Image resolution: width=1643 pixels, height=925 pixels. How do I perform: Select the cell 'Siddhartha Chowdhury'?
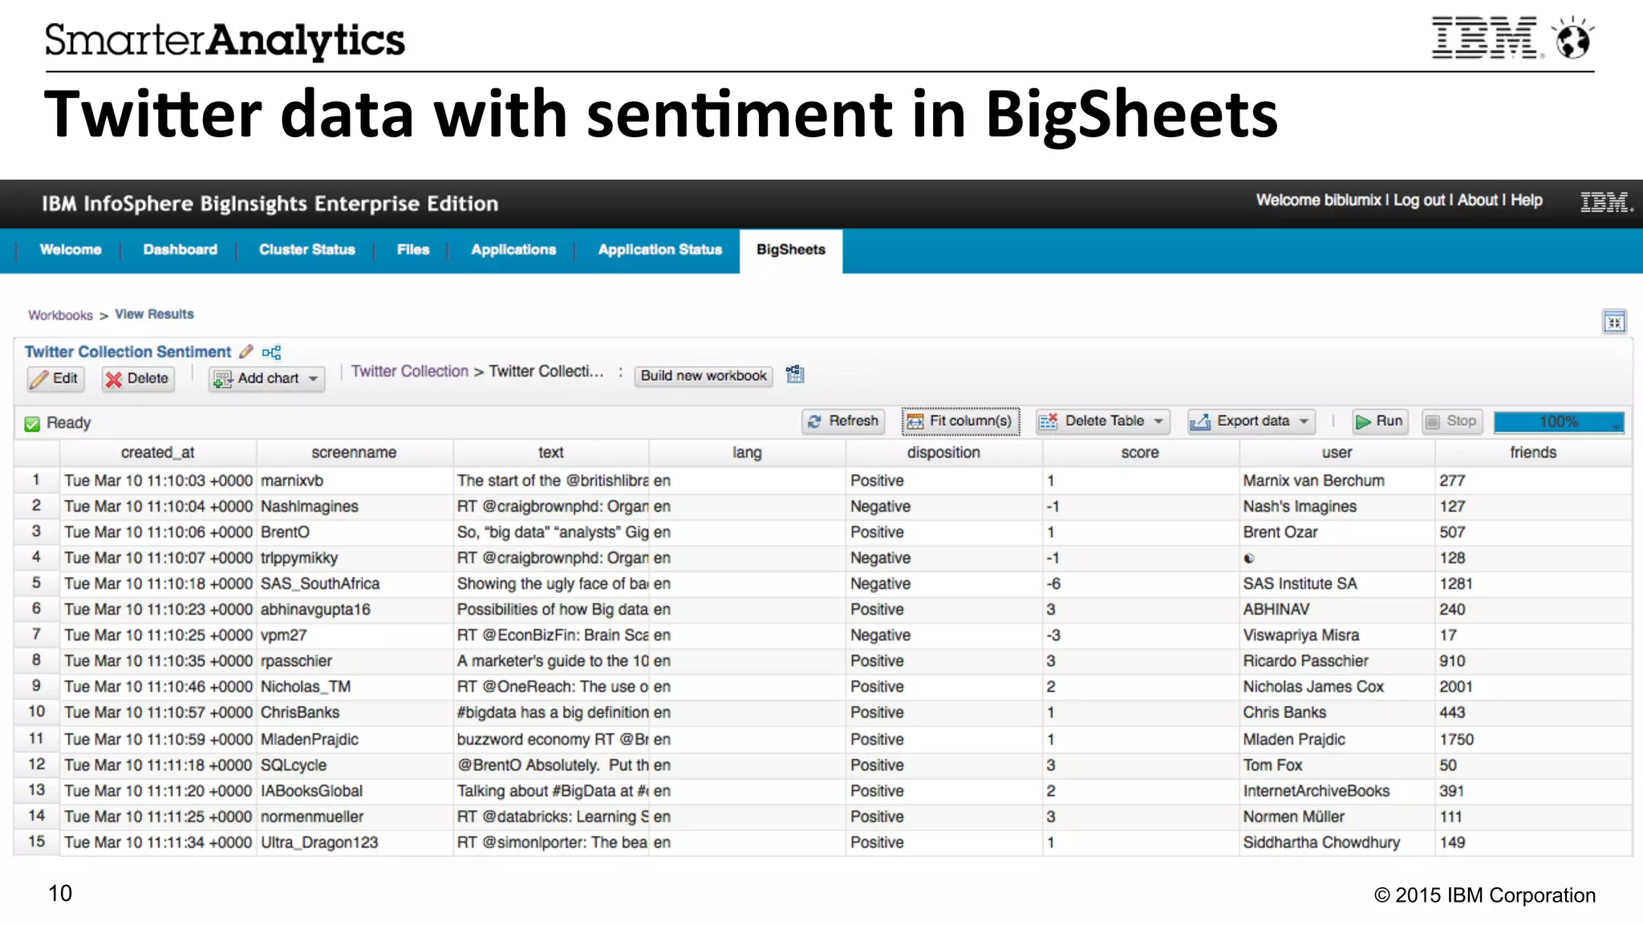pos(1337,842)
